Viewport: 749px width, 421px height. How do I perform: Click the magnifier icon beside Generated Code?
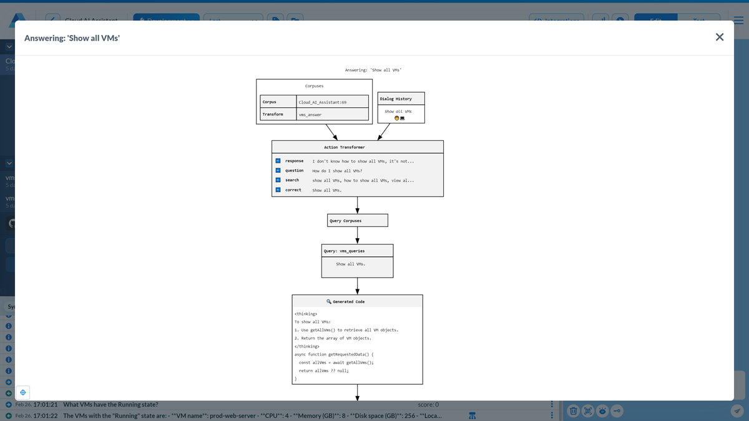(x=329, y=301)
